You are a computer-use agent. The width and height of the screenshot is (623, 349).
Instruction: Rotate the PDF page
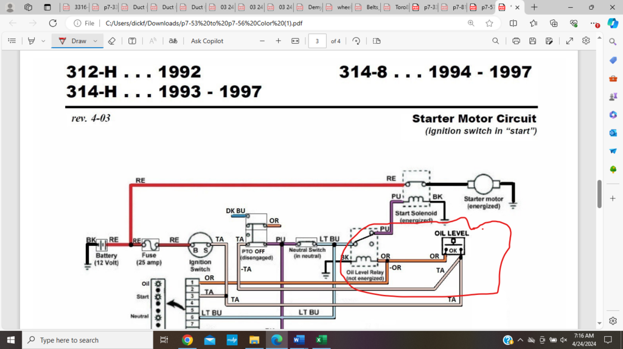(356, 41)
